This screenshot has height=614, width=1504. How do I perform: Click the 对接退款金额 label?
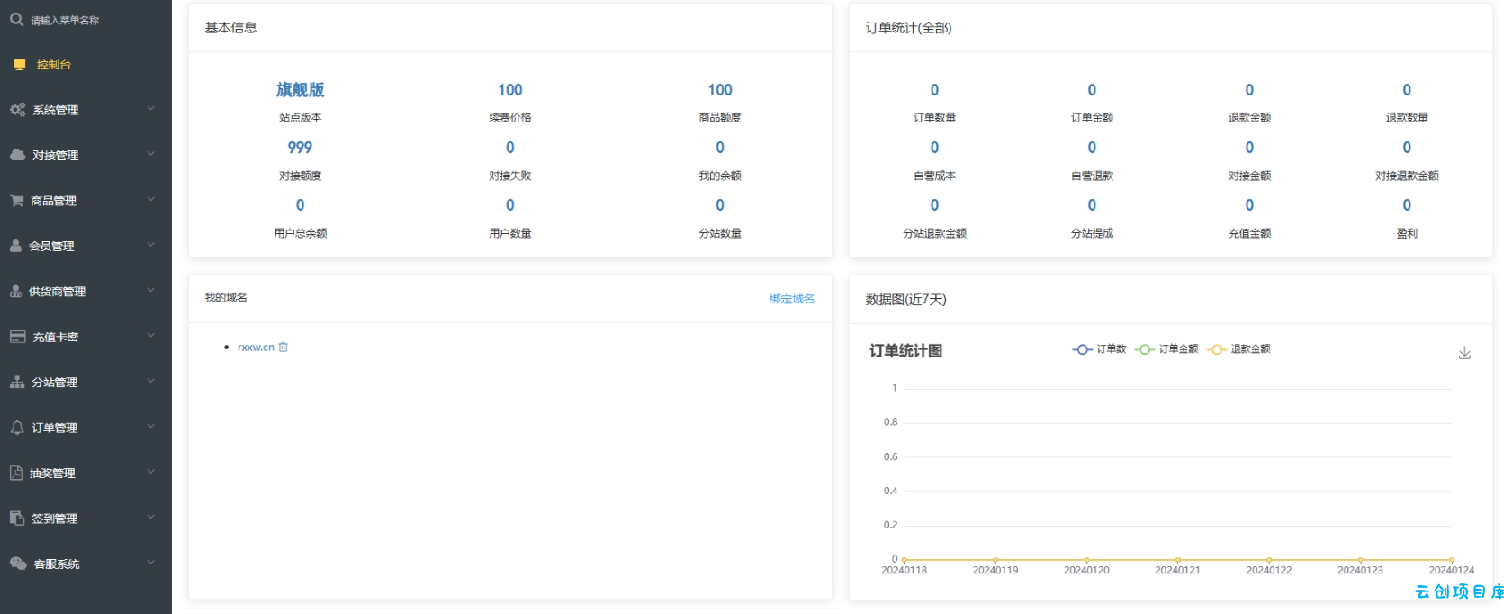1407,176
